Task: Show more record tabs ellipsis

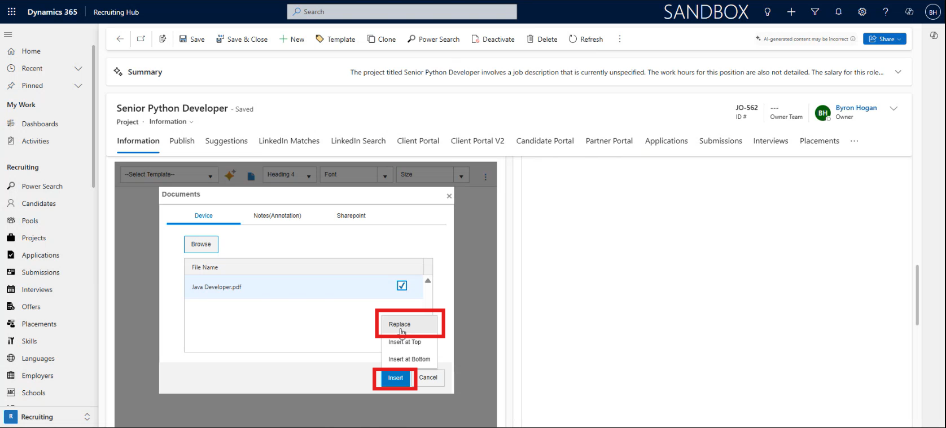Action: [x=854, y=141]
